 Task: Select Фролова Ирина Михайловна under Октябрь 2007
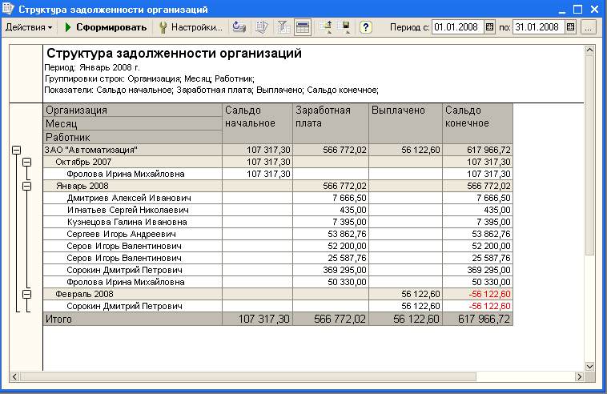coord(126,174)
